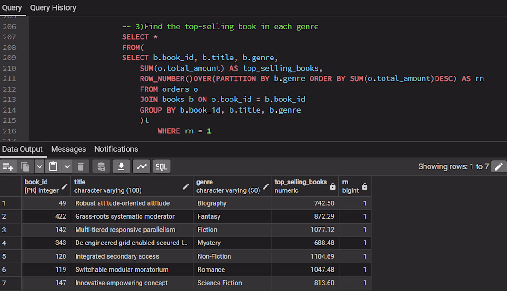The image size is (507, 291).
Task: Select result row number 7
Action: (x=11, y=283)
